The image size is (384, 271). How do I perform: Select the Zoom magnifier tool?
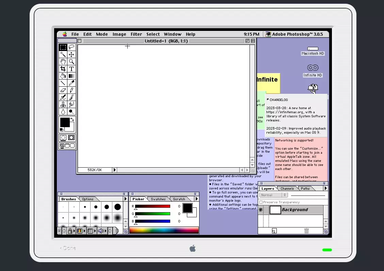(71, 62)
